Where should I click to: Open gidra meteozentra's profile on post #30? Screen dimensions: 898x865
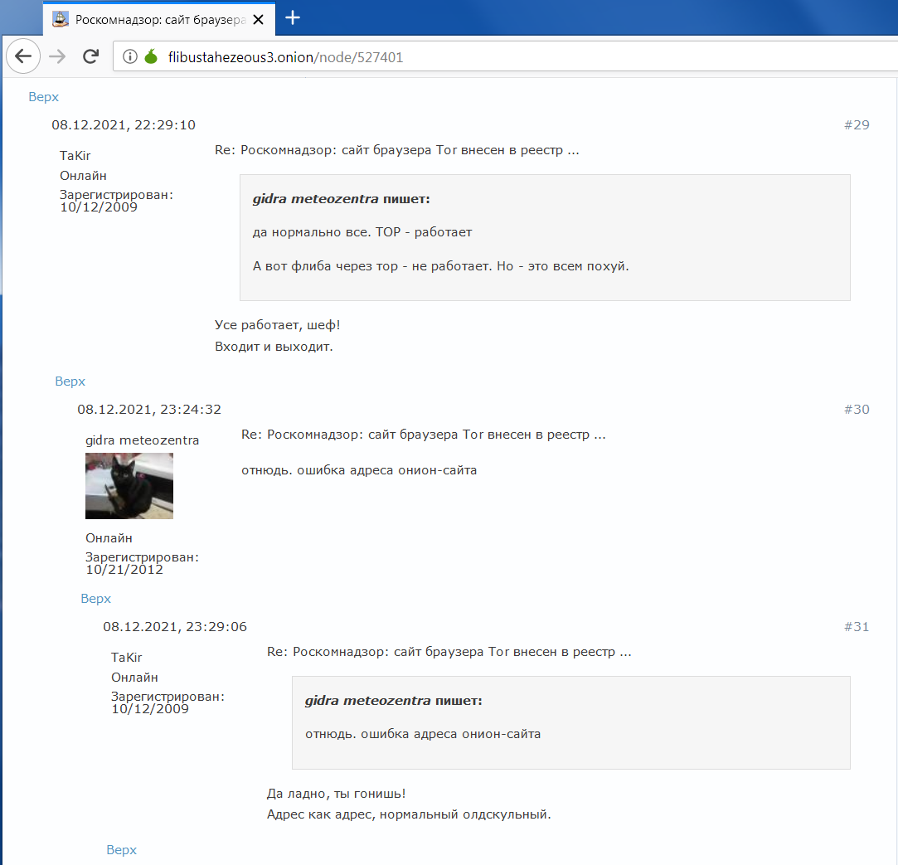(142, 440)
